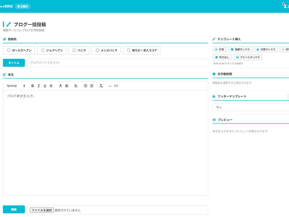Toggle underline formatting

tap(45, 86)
